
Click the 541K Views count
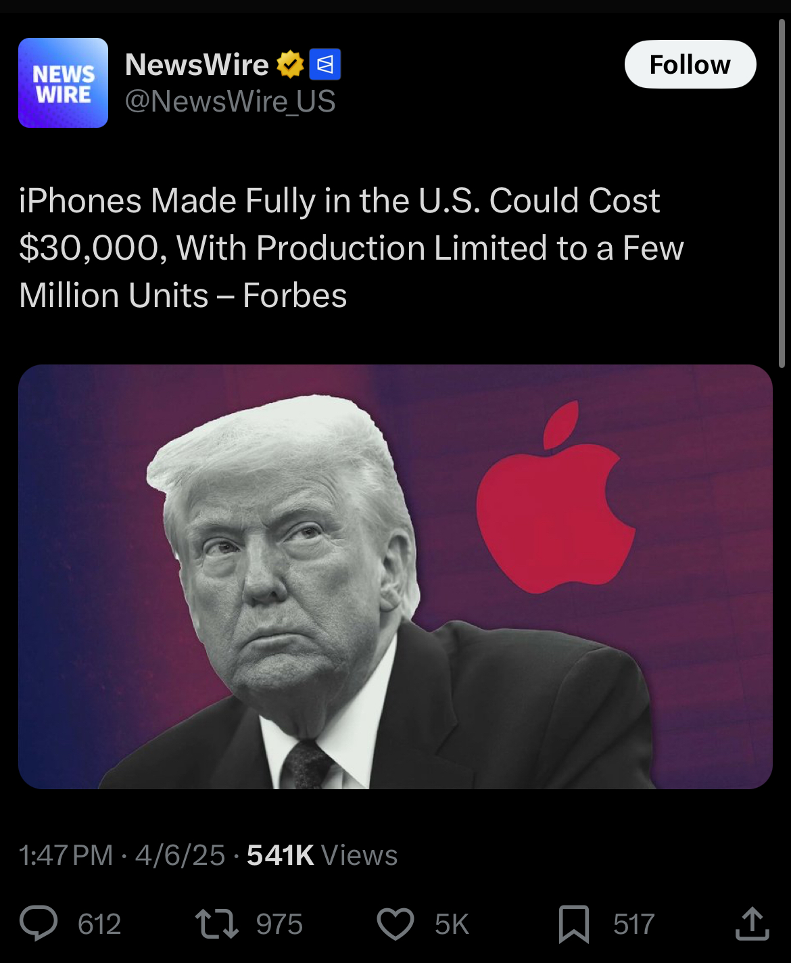click(322, 855)
